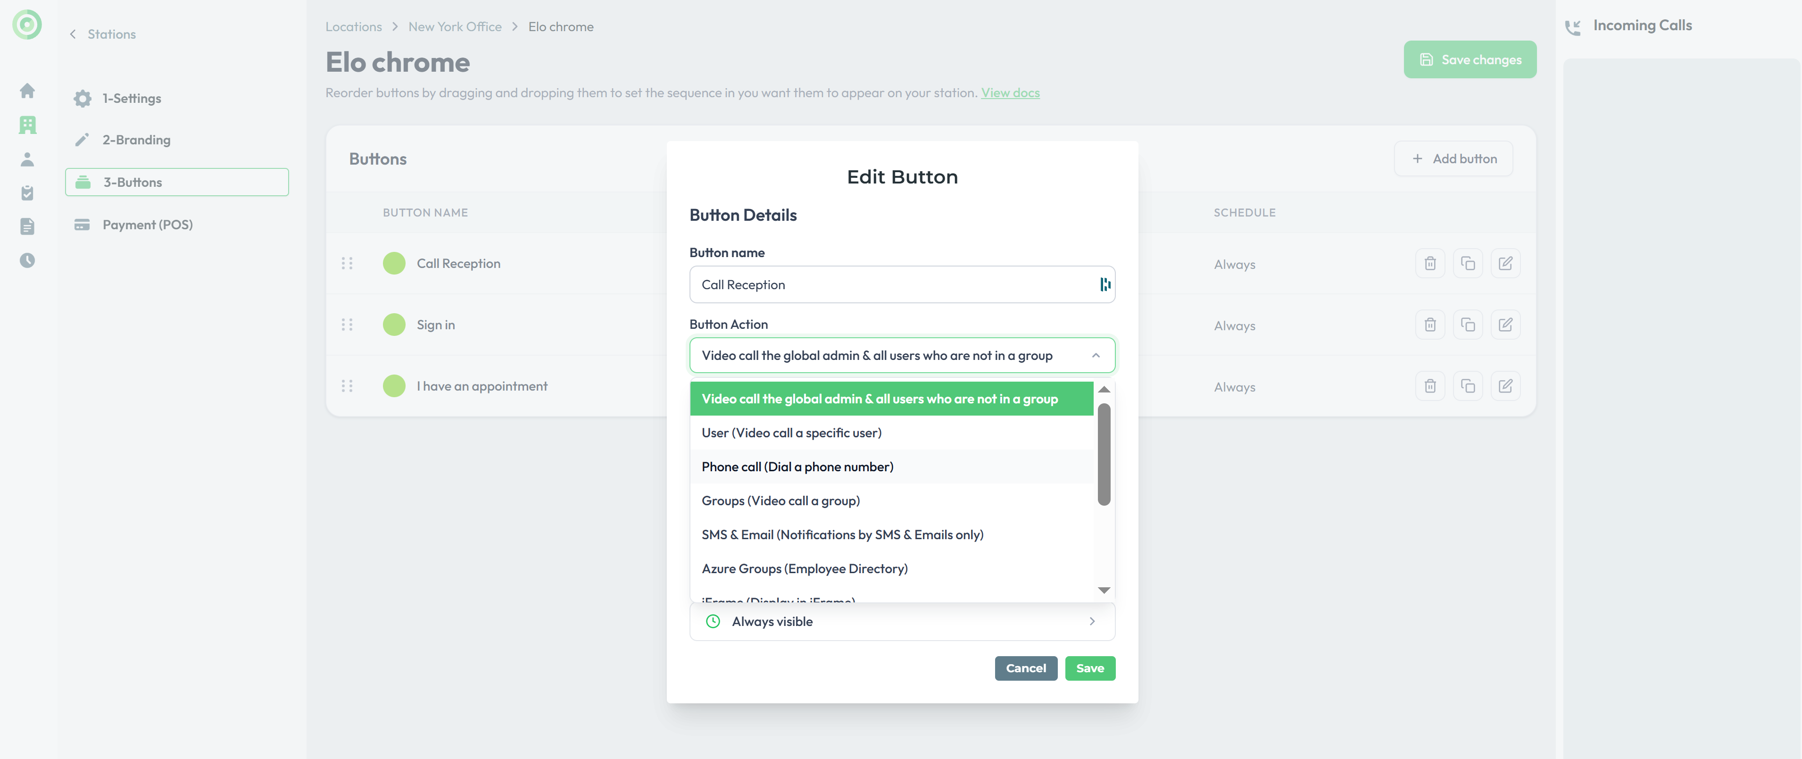Click the clock icon in the left sidebar
The height and width of the screenshot is (759, 1802).
pyautogui.click(x=27, y=260)
